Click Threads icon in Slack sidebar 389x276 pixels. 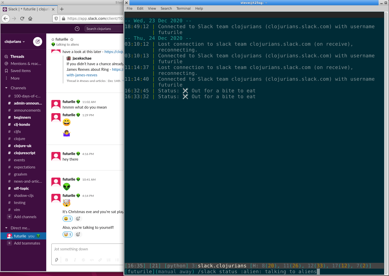click(6, 57)
